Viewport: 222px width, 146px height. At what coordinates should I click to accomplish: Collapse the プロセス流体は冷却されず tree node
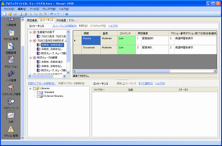click(31, 41)
